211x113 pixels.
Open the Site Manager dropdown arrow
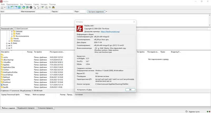(5, 7)
